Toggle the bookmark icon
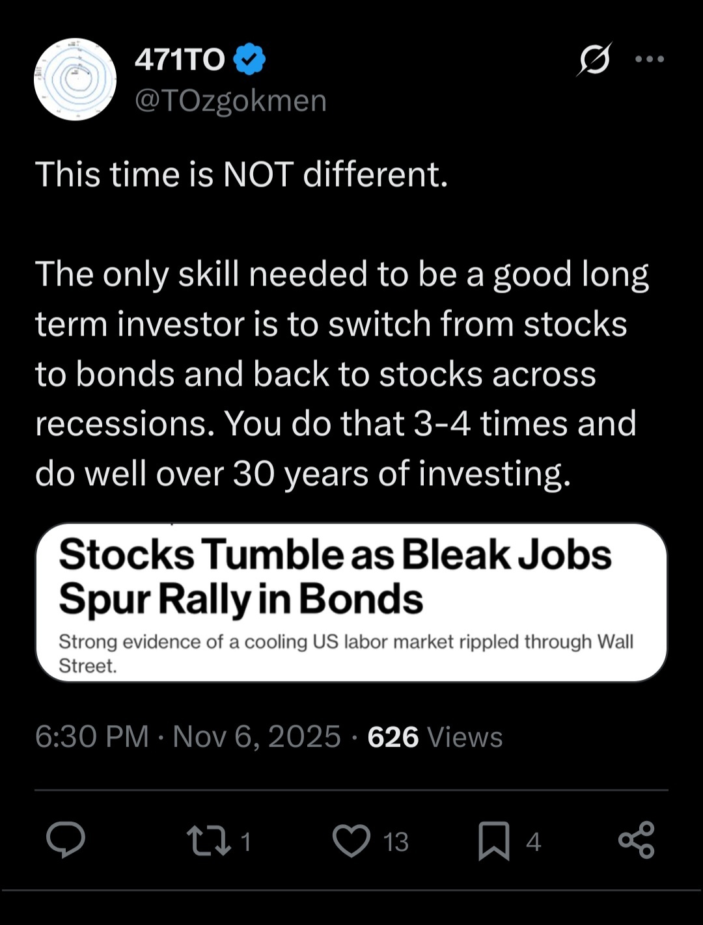This screenshot has height=925, width=703. click(x=494, y=840)
